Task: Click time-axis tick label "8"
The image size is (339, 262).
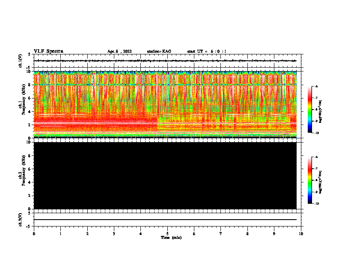Action: pos(247,234)
